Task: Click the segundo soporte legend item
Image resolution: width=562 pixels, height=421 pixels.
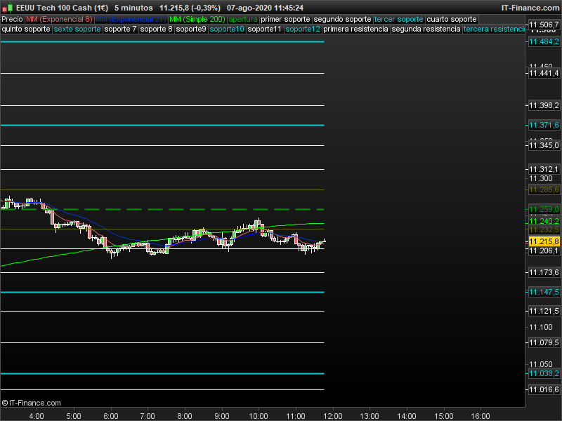Action: point(342,19)
